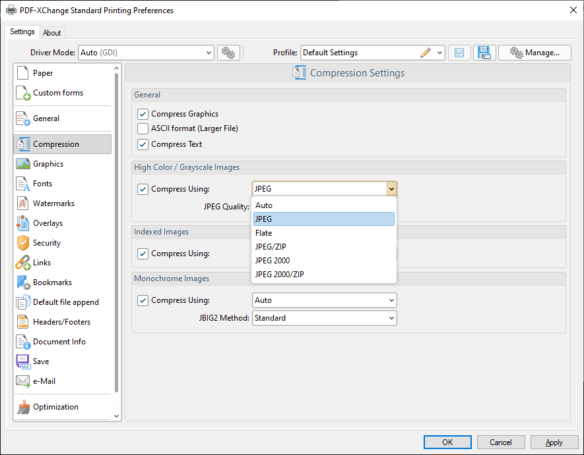Image resolution: width=584 pixels, height=455 pixels.
Task: Switch to the About tab
Action: point(51,33)
